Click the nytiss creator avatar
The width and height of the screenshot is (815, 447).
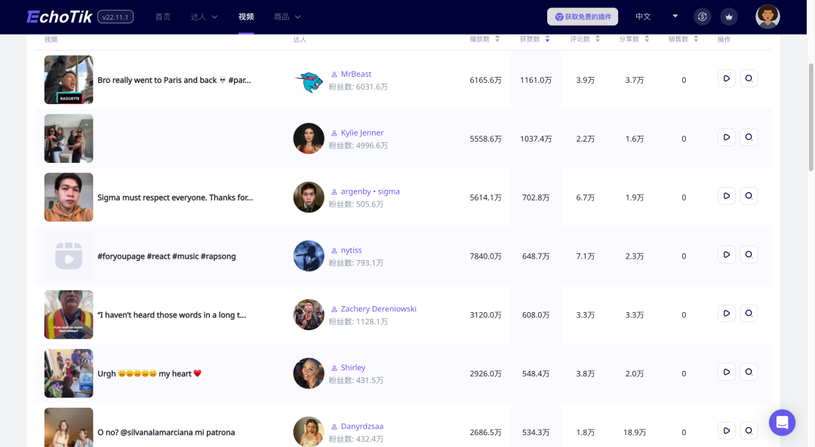click(x=309, y=256)
